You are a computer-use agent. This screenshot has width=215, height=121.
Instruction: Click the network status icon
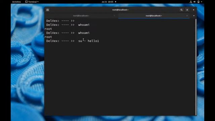[x=191, y=2]
